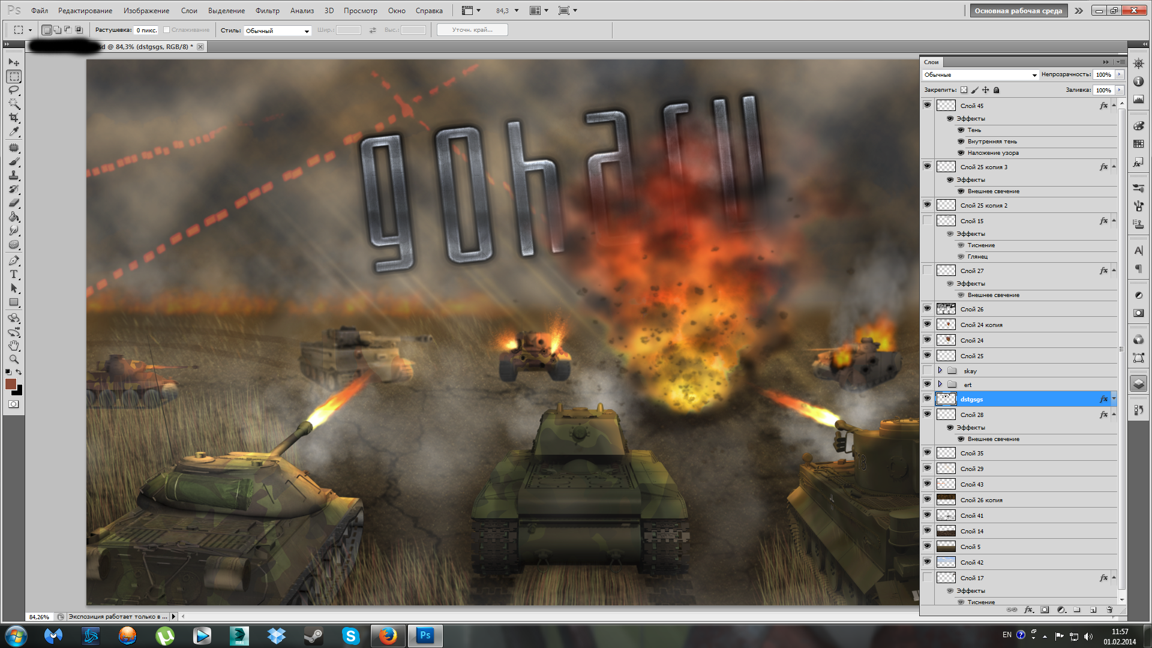The image size is (1152, 648).
Task: Click the Уточн. край button
Action: coord(472,30)
